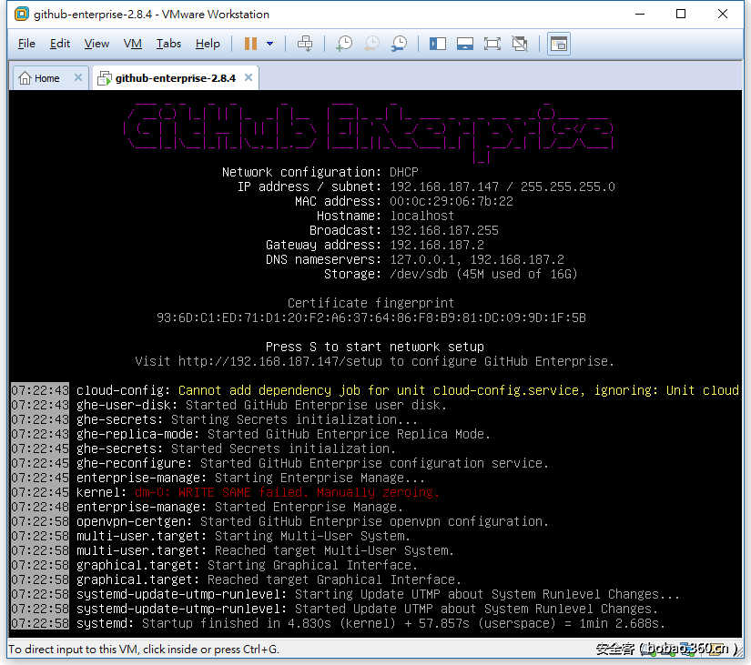
Task: Enter full screen mode
Action: pyautogui.click(x=494, y=43)
